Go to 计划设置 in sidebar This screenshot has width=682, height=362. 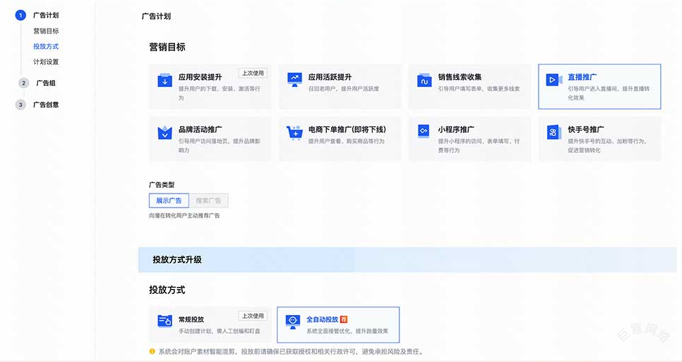coord(46,62)
